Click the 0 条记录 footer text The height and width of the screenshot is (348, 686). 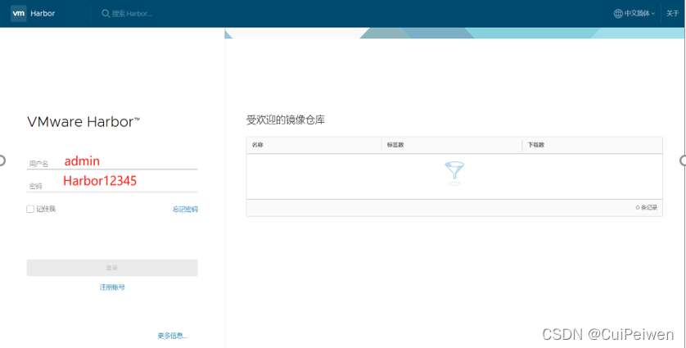pyautogui.click(x=647, y=207)
